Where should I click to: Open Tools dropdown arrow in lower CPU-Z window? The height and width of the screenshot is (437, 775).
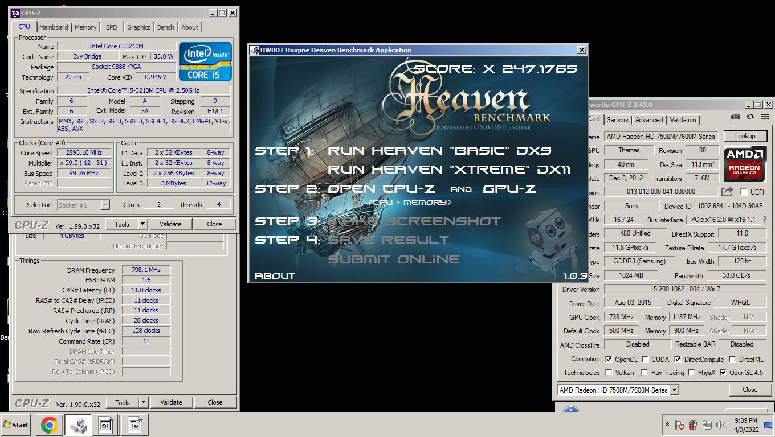[x=143, y=402]
